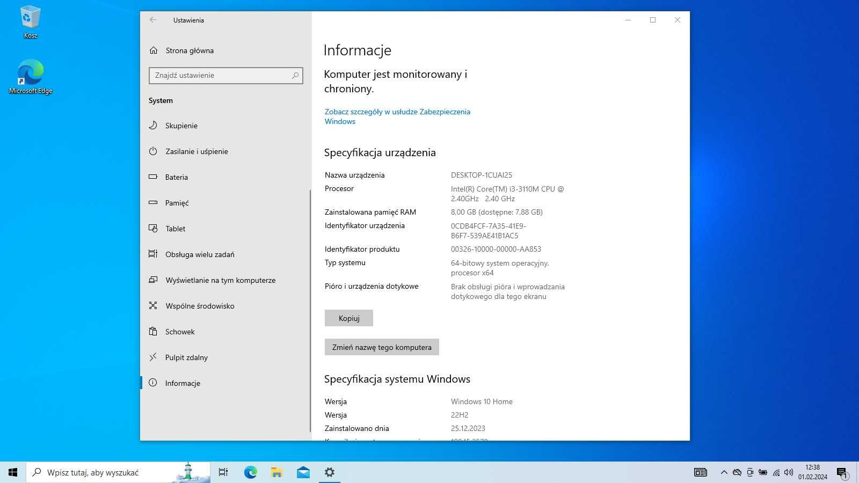The width and height of the screenshot is (859, 483).
Task: Click the System section header in sidebar
Action: pyautogui.click(x=161, y=100)
